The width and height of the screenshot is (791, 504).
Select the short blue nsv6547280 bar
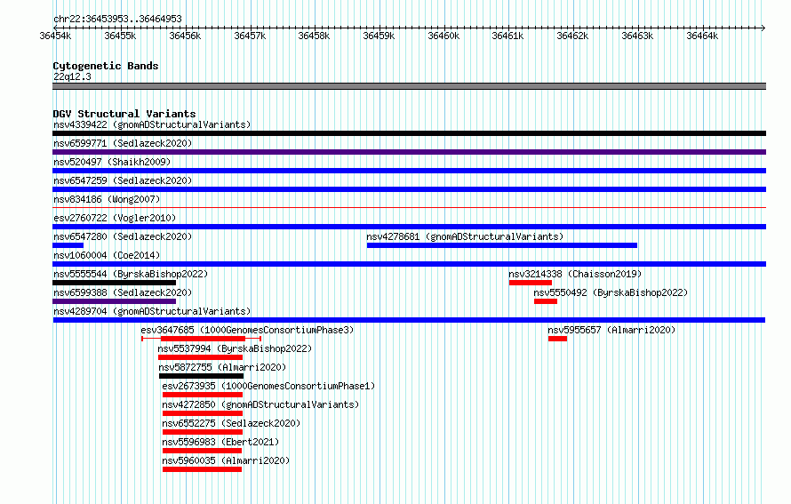tap(68, 245)
